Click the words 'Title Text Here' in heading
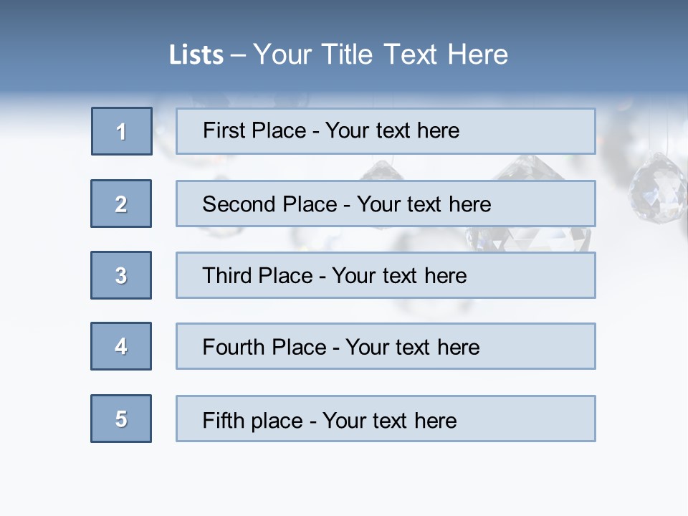This screenshot has height=516, width=688. click(x=415, y=54)
